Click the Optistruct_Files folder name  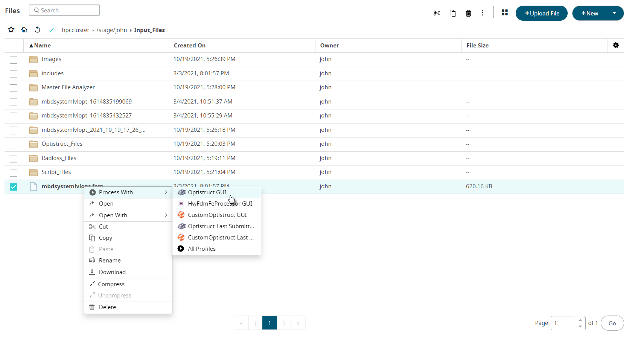tap(62, 144)
